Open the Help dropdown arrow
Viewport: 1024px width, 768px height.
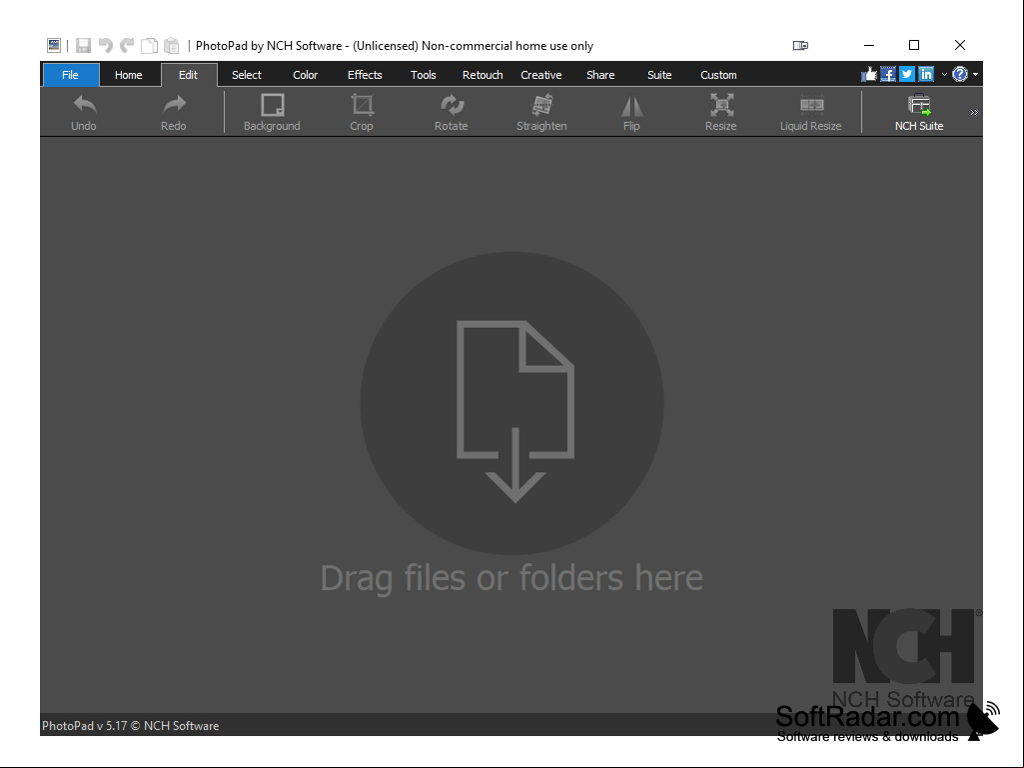(975, 75)
